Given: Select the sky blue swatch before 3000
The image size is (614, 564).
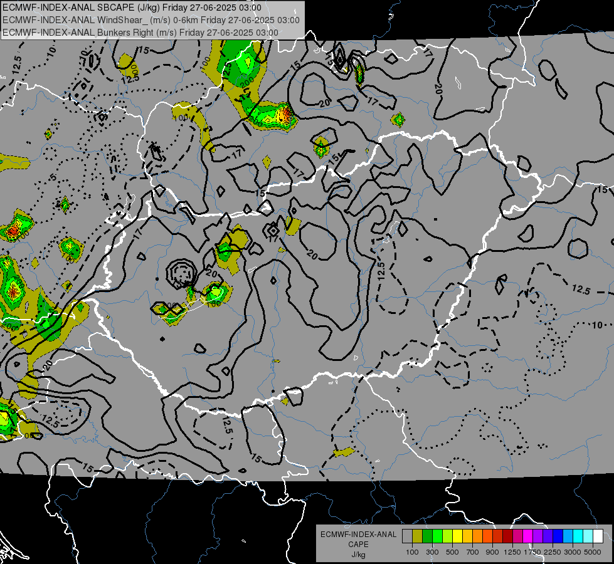Looking at the screenshot, I should pos(568,536).
